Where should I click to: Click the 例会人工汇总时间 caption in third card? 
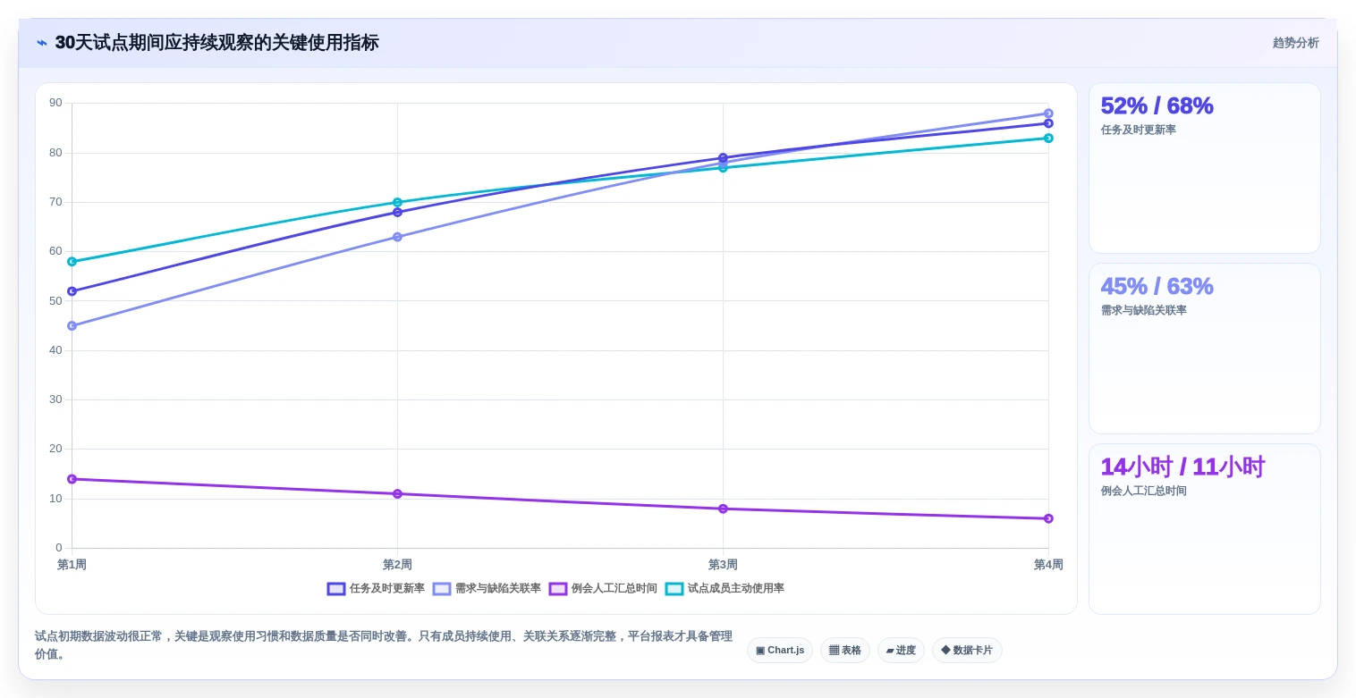pos(1143,491)
